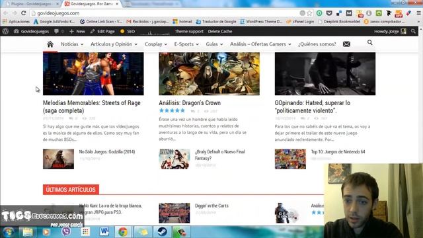
Task: Go back with the browser back arrow
Action: click(x=6, y=13)
